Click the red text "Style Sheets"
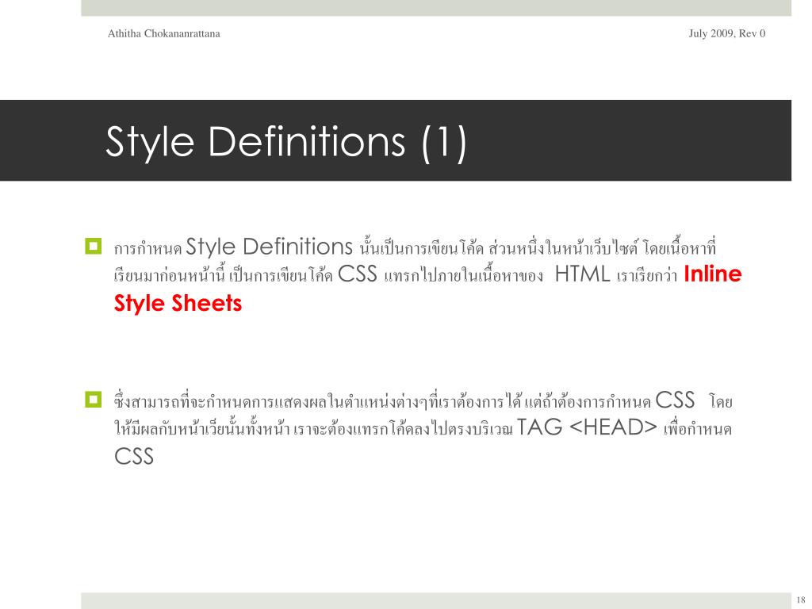This screenshot has width=812, height=609. coord(178,304)
